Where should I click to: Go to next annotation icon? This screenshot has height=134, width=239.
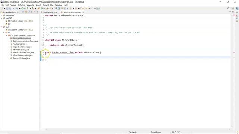pyautogui.click(x=71, y=9)
